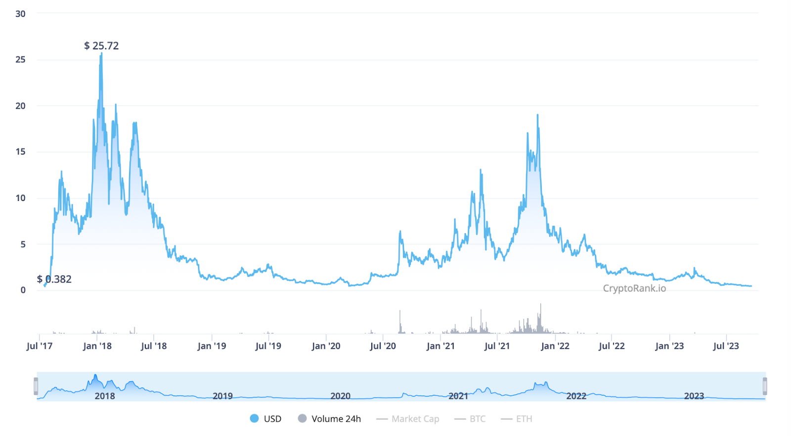Click the 5 y-axis value
The image size is (791, 436).
pos(23,244)
